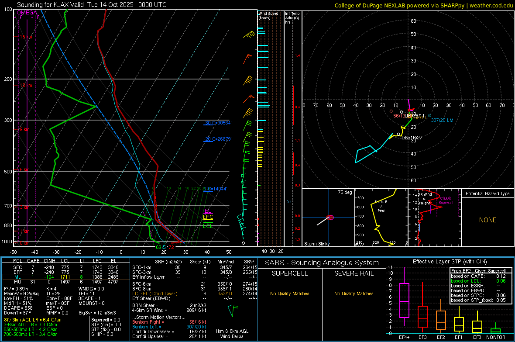Click the OMEGA label
515x342 pixels.
27,13
